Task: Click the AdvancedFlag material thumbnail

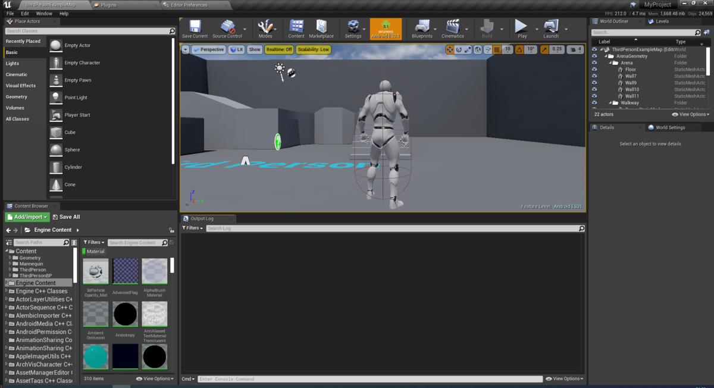Action: pyautogui.click(x=125, y=271)
